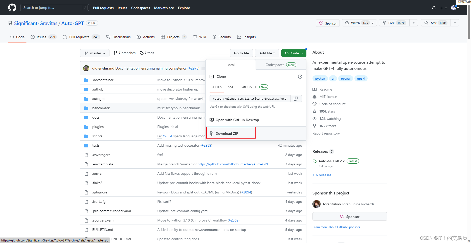Click the benchmark folder icon
Screen dimensions: 471x243
click(86, 108)
